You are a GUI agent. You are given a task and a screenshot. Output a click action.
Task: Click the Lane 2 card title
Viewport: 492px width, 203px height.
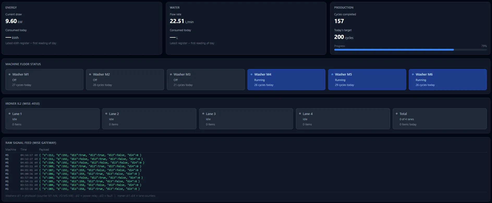coord(114,114)
